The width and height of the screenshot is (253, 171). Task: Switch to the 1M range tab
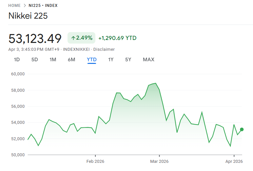[53, 60]
